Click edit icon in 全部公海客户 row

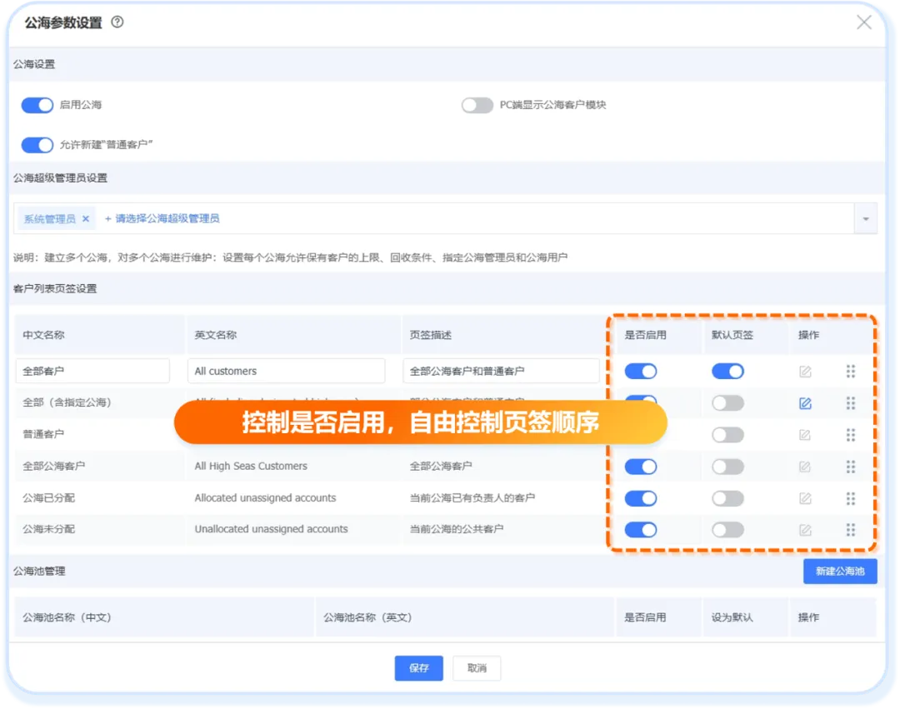tap(805, 467)
